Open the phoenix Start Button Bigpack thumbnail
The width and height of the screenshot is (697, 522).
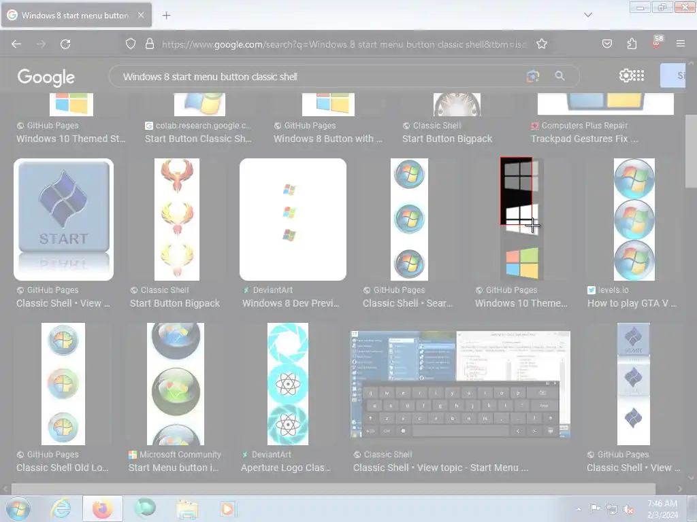point(177,220)
